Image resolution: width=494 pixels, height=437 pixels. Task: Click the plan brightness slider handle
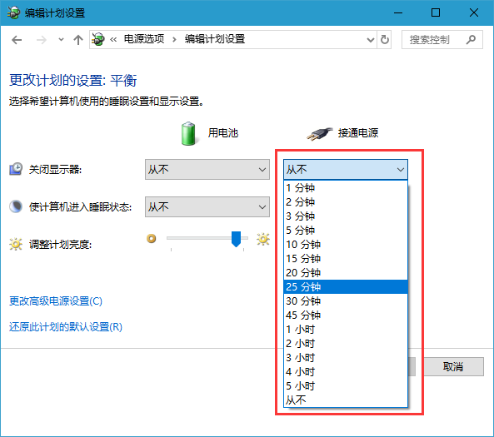click(x=236, y=239)
